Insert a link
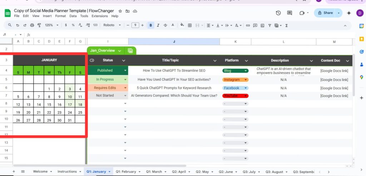The height and width of the screenshot is (176, 366). 248,25
